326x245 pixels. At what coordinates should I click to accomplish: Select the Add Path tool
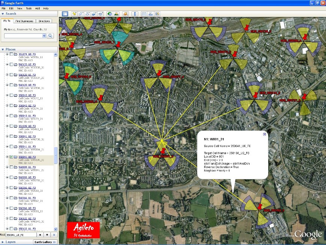87,14
